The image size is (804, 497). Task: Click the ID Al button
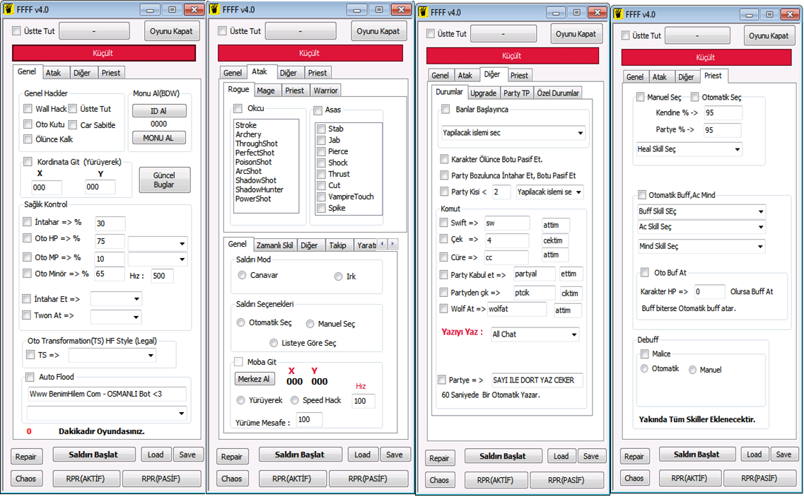159,111
